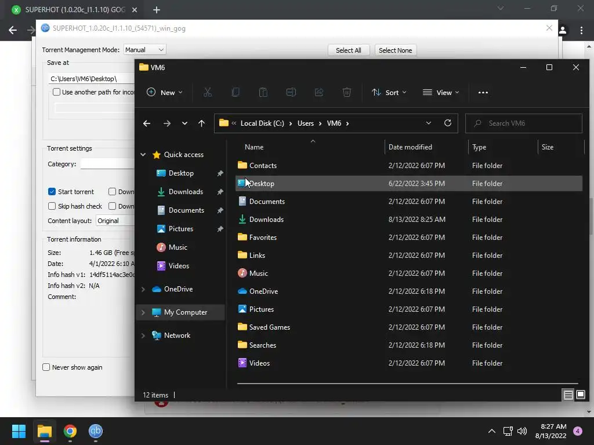
Task: Click the Save at path field
Action: 91,79
